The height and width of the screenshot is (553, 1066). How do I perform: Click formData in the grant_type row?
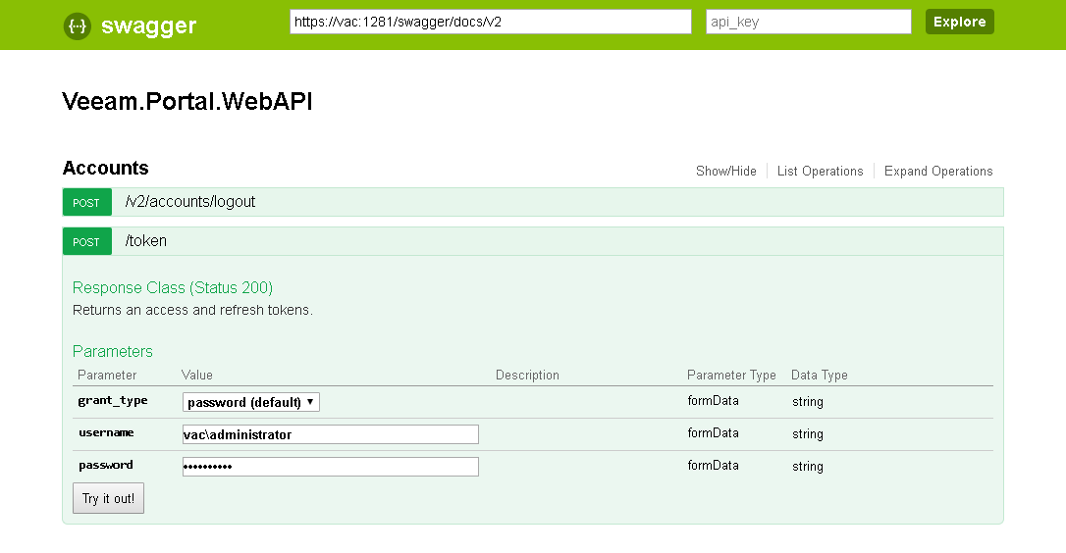coord(714,401)
